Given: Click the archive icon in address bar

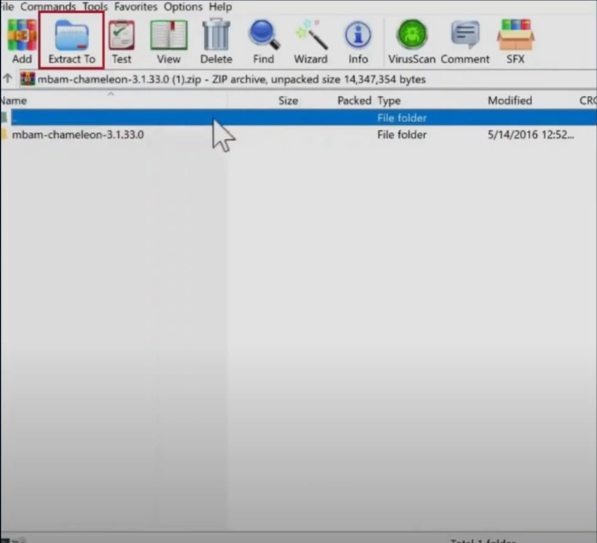Looking at the screenshot, I should point(27,79).
